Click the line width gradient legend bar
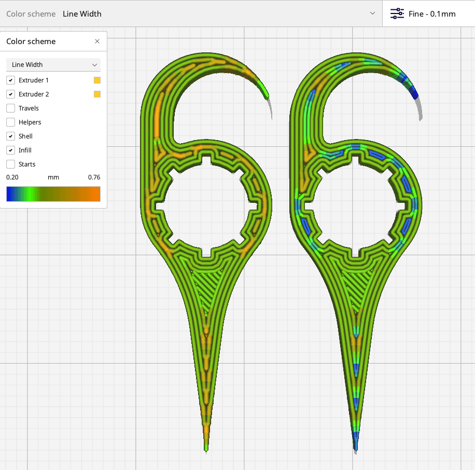Viewport: 475px width, 470px height. pos(53,194)
